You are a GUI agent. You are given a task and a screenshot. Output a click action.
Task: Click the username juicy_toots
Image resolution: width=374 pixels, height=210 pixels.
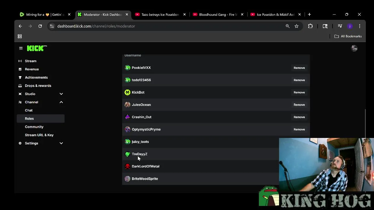[140, 142]
